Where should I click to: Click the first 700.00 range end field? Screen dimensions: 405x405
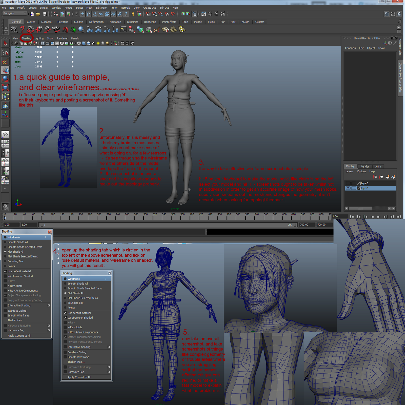click(307, 225)
